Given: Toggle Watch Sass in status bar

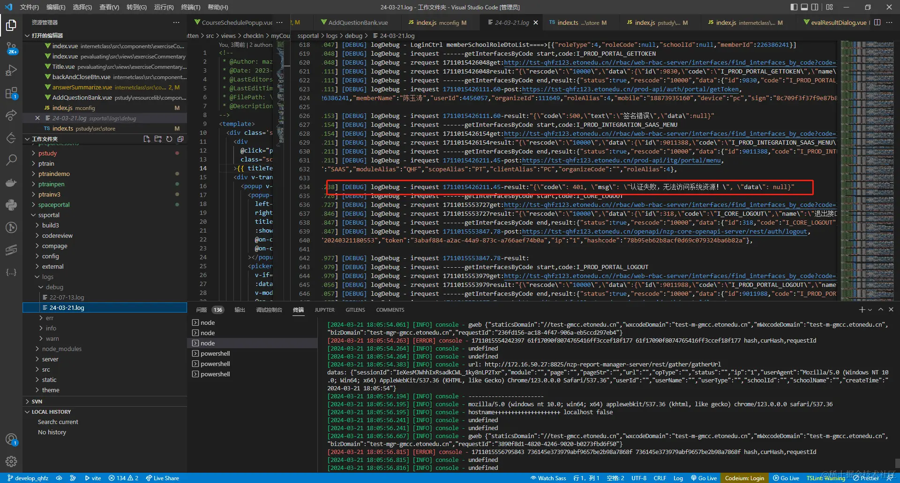Looking at the screenshot, I should (x=548, y=478).
